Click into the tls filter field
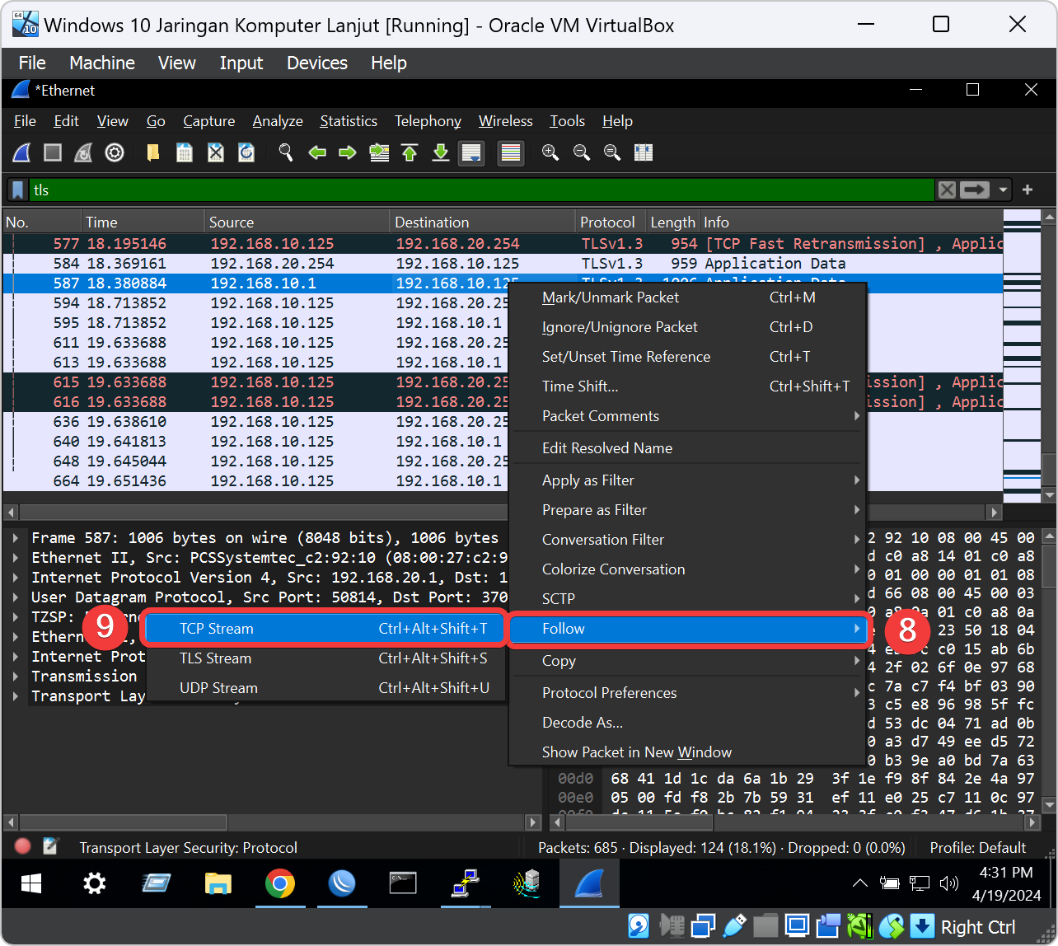Viewport: 1058px width, 946px height. tap(482, 190)
